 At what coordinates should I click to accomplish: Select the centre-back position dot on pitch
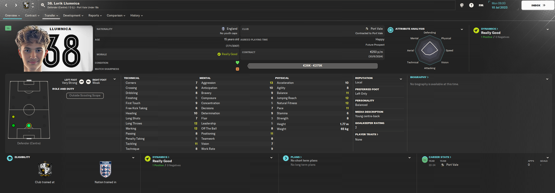(x=29, y=126)
